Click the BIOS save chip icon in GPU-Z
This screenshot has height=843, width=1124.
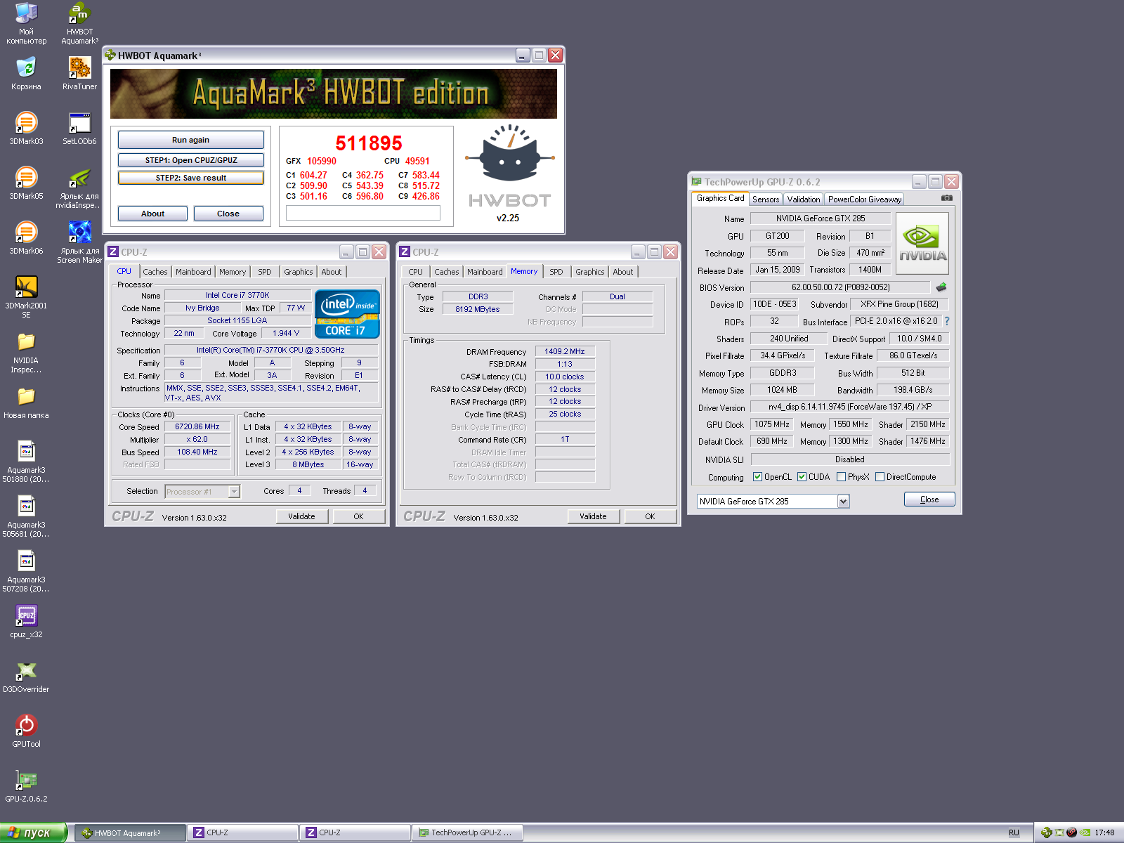[941, 287]
